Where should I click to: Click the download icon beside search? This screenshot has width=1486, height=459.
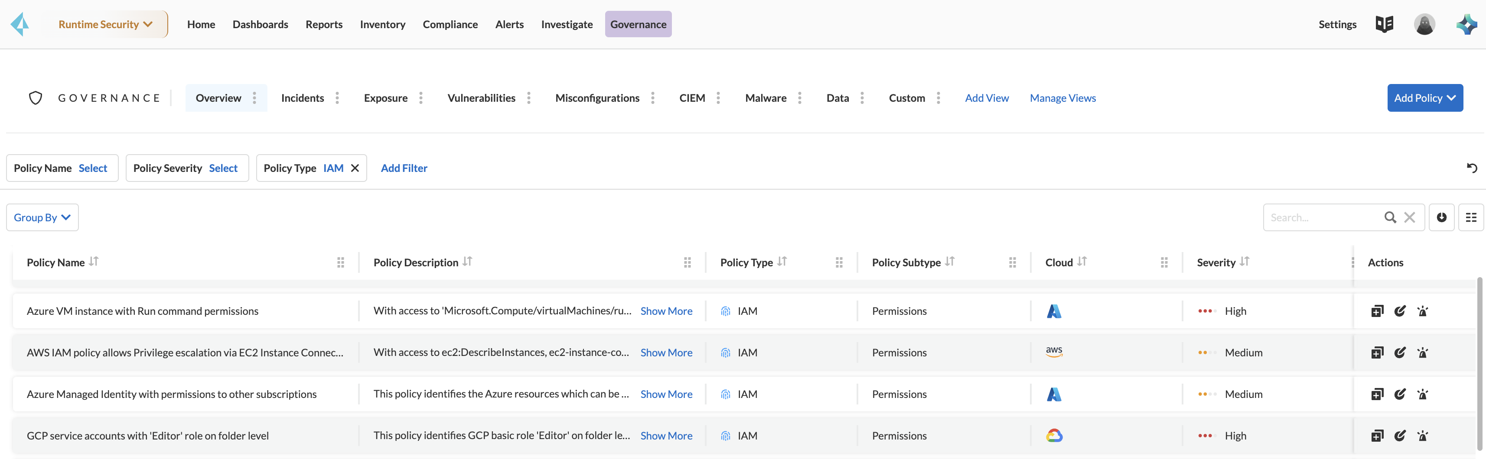[x=1442, y=217]
